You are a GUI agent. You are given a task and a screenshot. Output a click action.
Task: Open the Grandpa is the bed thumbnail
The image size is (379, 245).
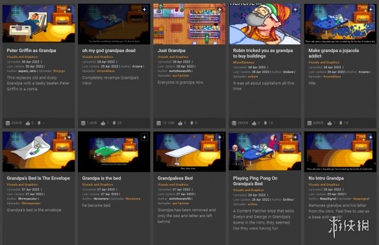(114, 151)
